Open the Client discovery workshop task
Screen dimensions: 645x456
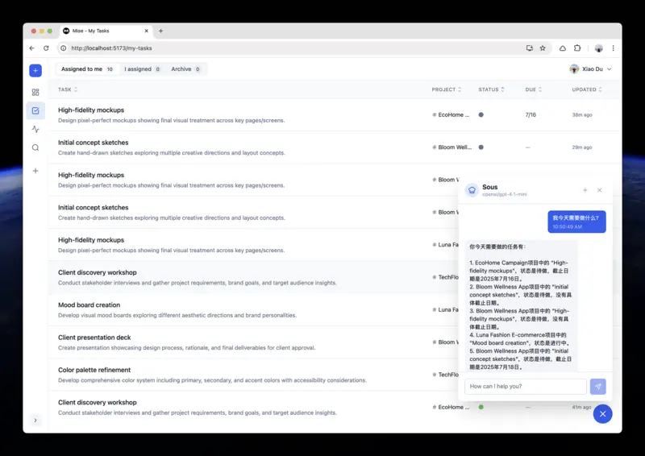click(x=98, y=272)
